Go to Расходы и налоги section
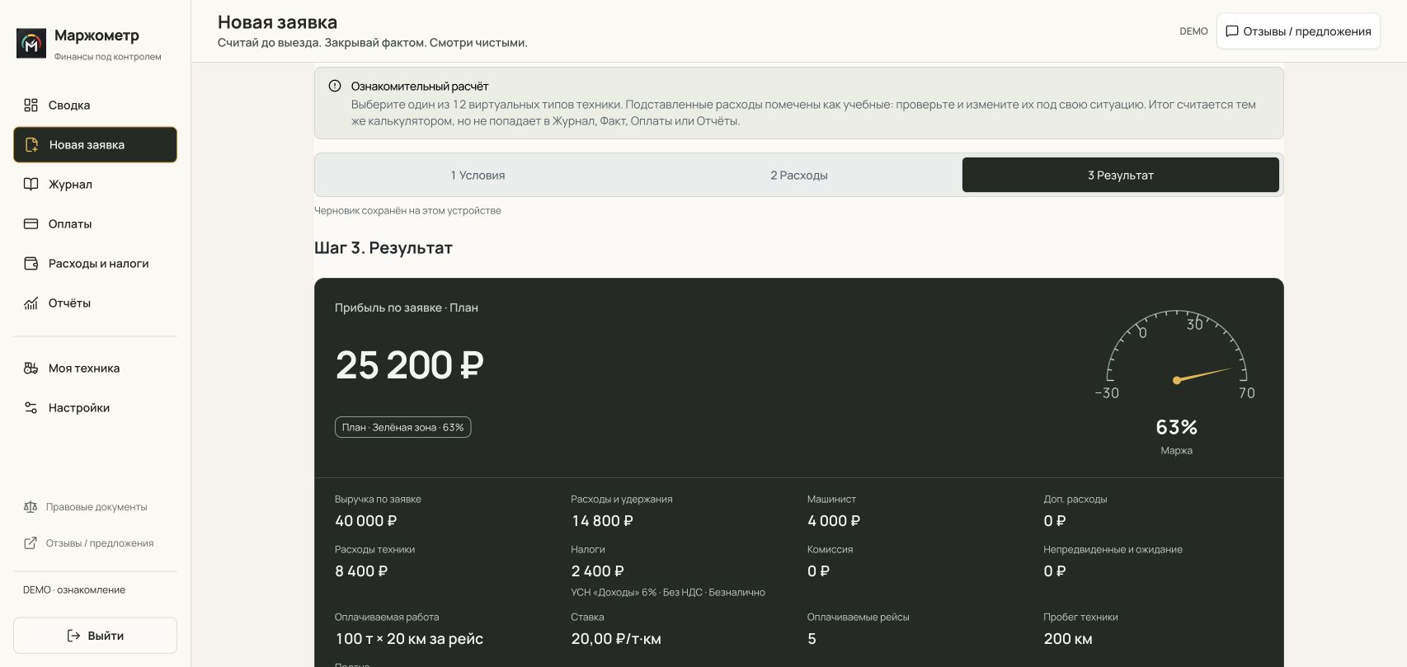Image resolution: width=1407 pixels, height=667 pixels. [x=95, y=264]
